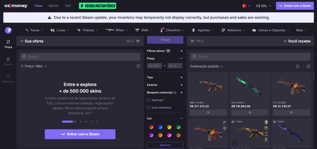Viewport: 317px width, 149px height.
Task: Open the FAQ page
Action: [68, 6]
